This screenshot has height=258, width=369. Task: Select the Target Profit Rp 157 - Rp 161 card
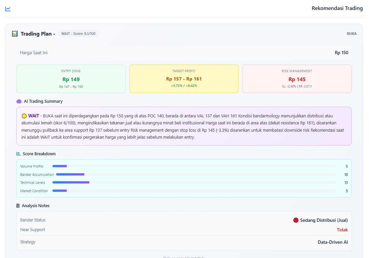(184, 79)
